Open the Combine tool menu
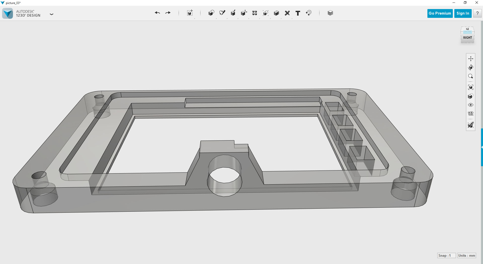The width and height of the screenshot is (483, 264). [276, 13]
